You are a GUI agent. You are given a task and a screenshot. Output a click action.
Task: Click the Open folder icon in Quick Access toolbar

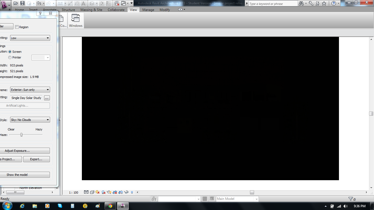pos(16,3)
